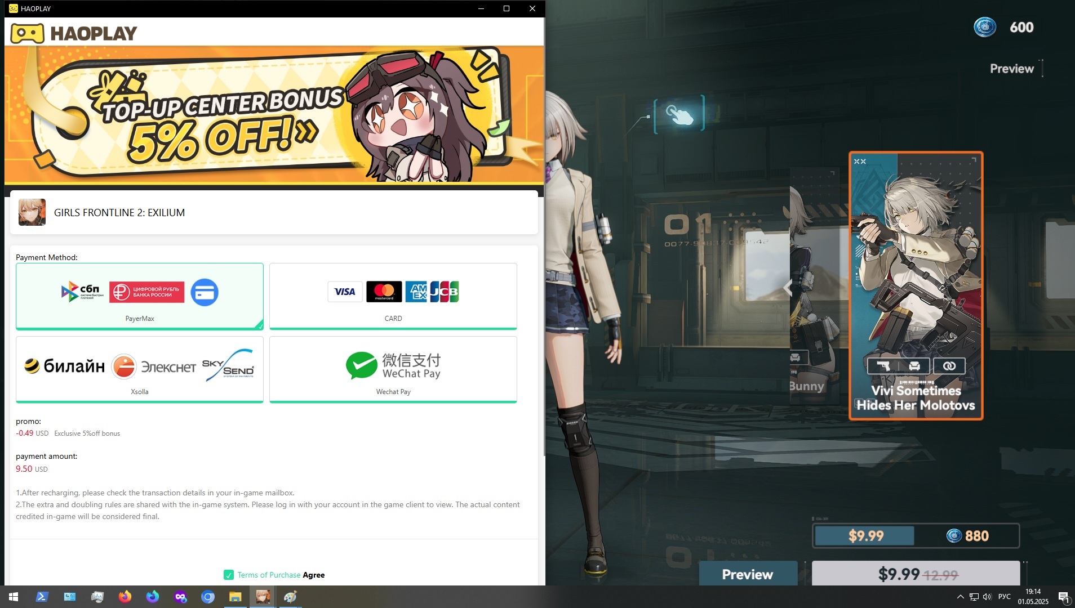Click the chair icon on Vivi card
This screenshot has width=1075, height=608.
pyautogui.click(x=914, y=366)
